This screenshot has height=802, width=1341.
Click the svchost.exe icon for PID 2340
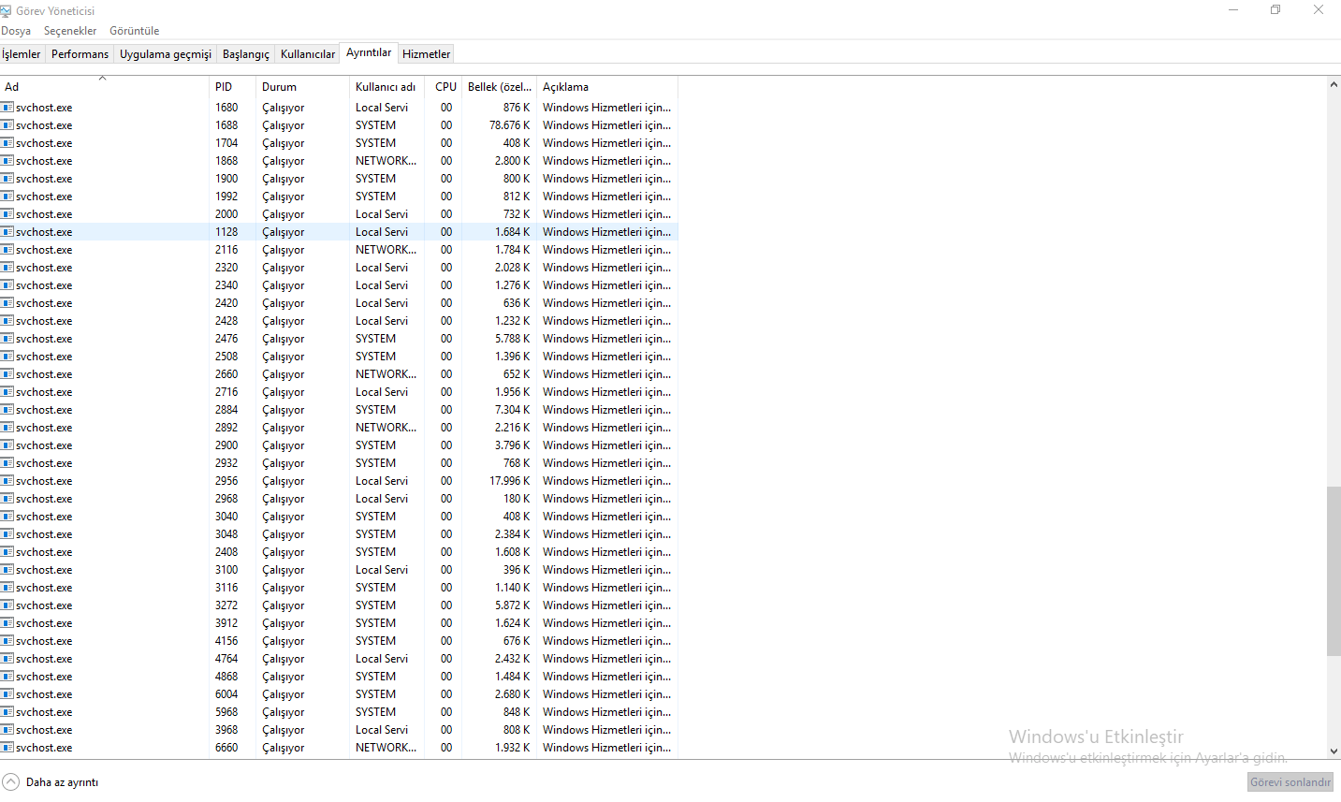pyautogui.click(x=7, y=285)
